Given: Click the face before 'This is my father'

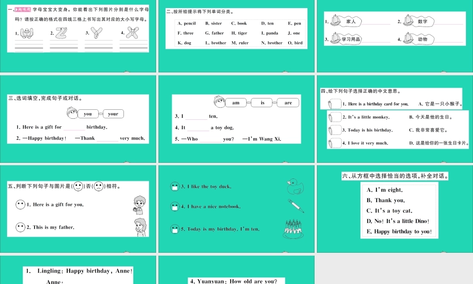Looking at the screenshot, I should coord(20,227).
